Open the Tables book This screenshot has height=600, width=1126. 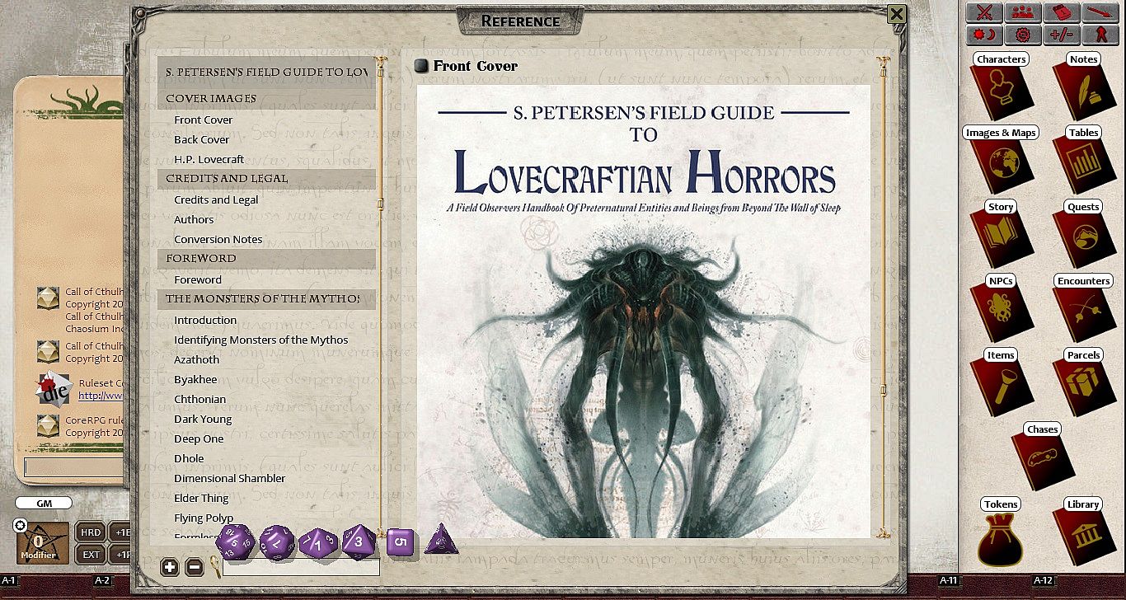click(x=1083, y=161)
